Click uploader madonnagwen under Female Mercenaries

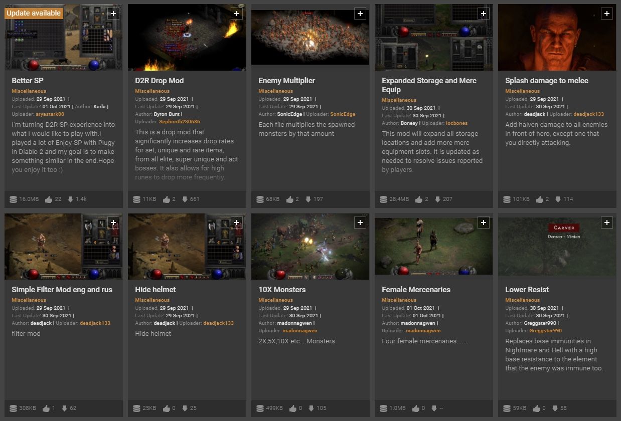423,331
